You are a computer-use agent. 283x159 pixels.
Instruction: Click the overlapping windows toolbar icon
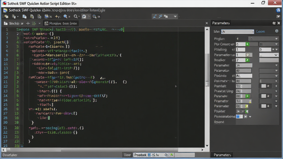click(x=166, y=16)
